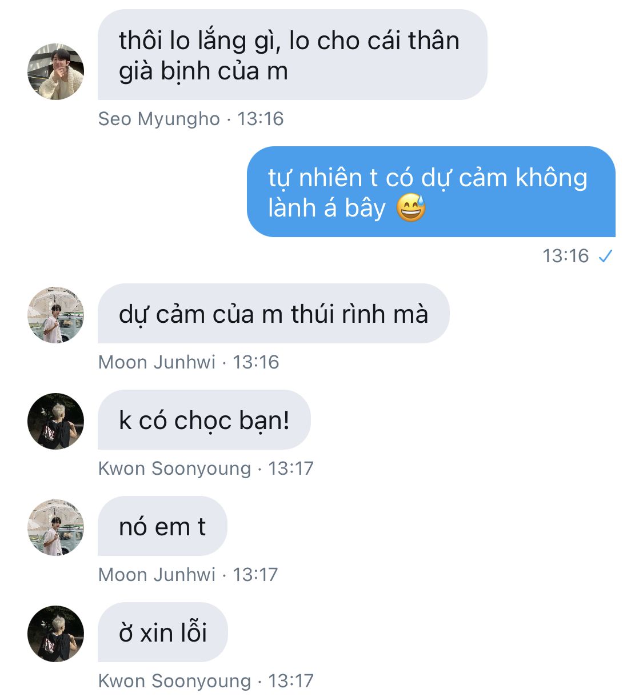Click the 13:16 timestamp under the blue message

pos(565,256)
